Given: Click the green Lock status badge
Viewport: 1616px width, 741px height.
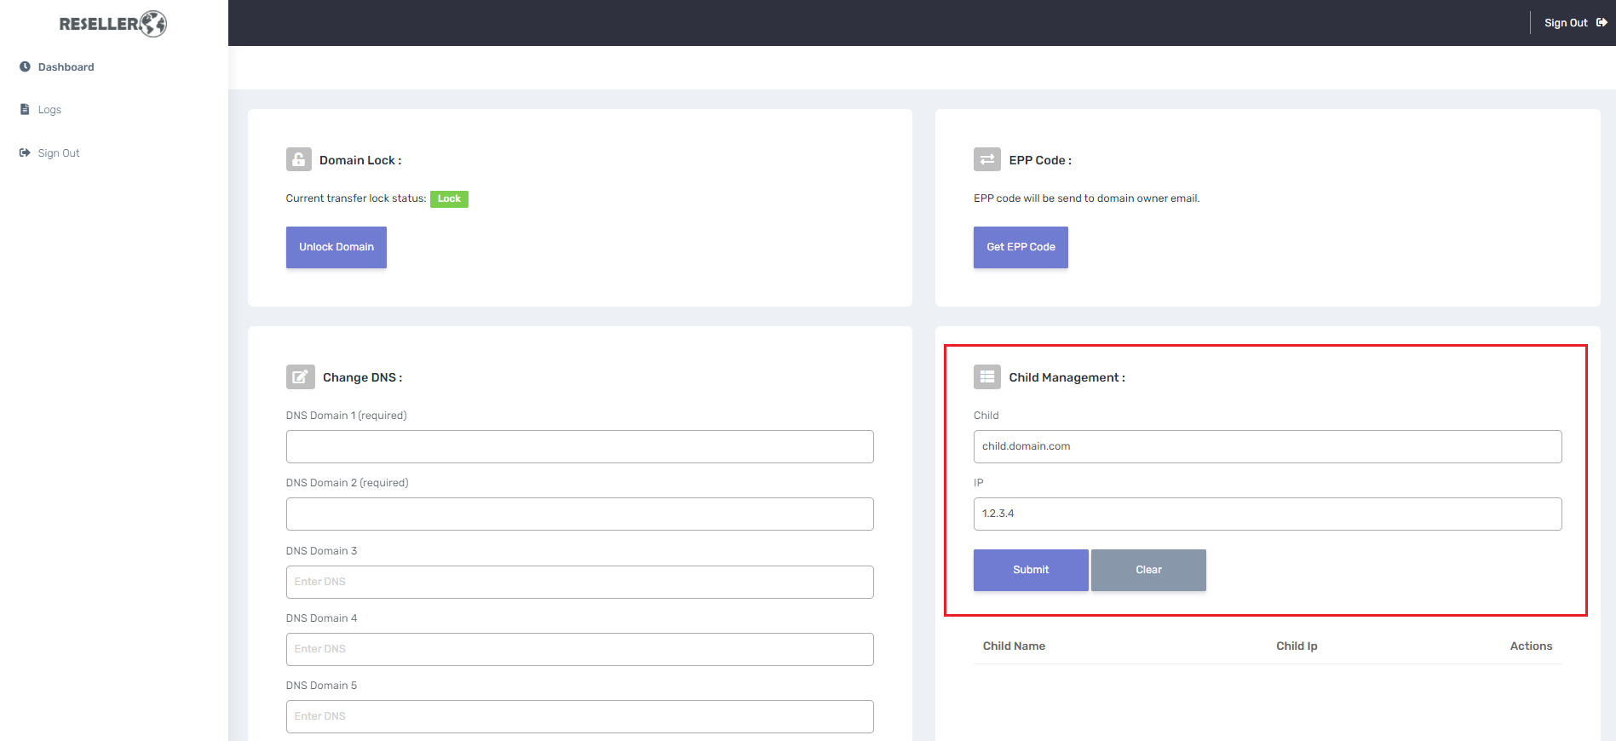Looking at the screenshot, I should click(449, 199).
